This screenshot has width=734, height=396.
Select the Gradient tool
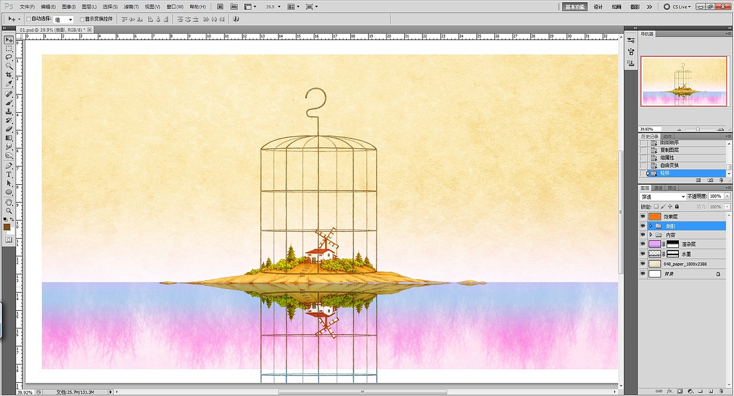9,138
